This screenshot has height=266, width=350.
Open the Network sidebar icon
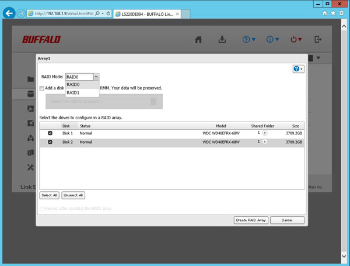30,138
